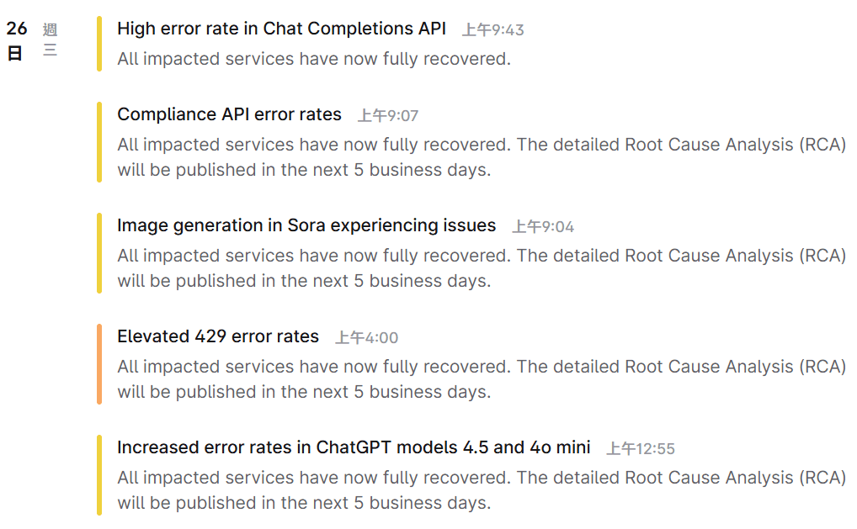The width and height of the screenshot is (857, 529).
Task: Click the yellow bar beside Sora image generation incident
Action: (99, 253)
